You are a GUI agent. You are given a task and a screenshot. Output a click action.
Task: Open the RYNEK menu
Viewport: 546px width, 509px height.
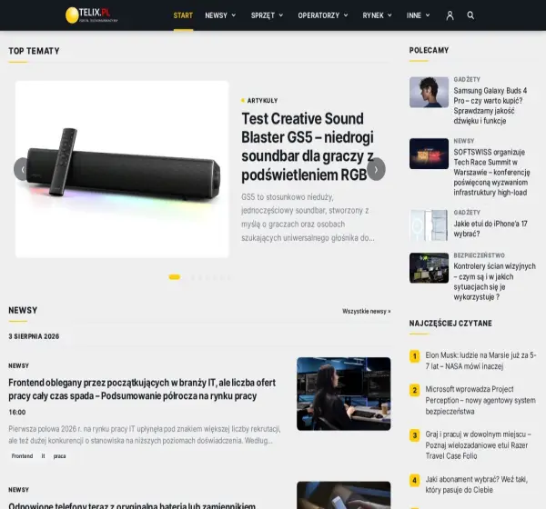coord(373,15)
